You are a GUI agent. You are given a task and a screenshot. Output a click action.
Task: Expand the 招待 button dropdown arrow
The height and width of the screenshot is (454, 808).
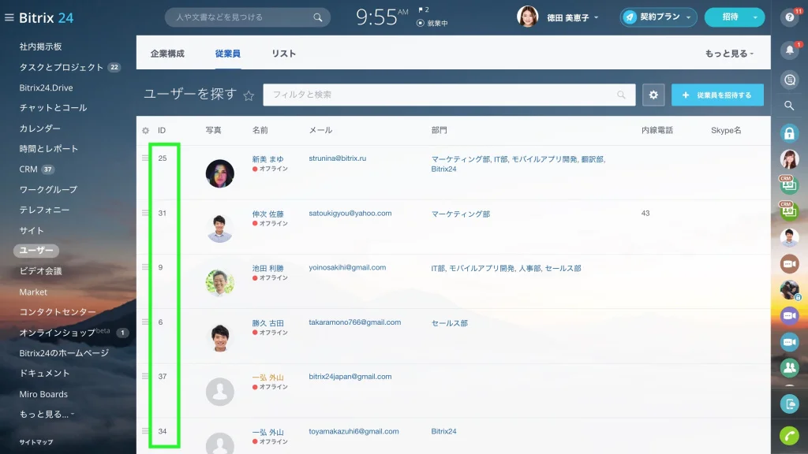[755, 17]
